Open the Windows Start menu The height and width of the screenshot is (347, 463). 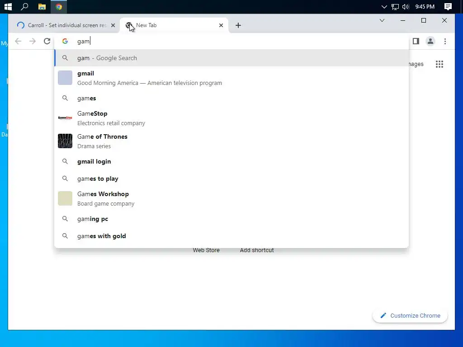(8, 6)
